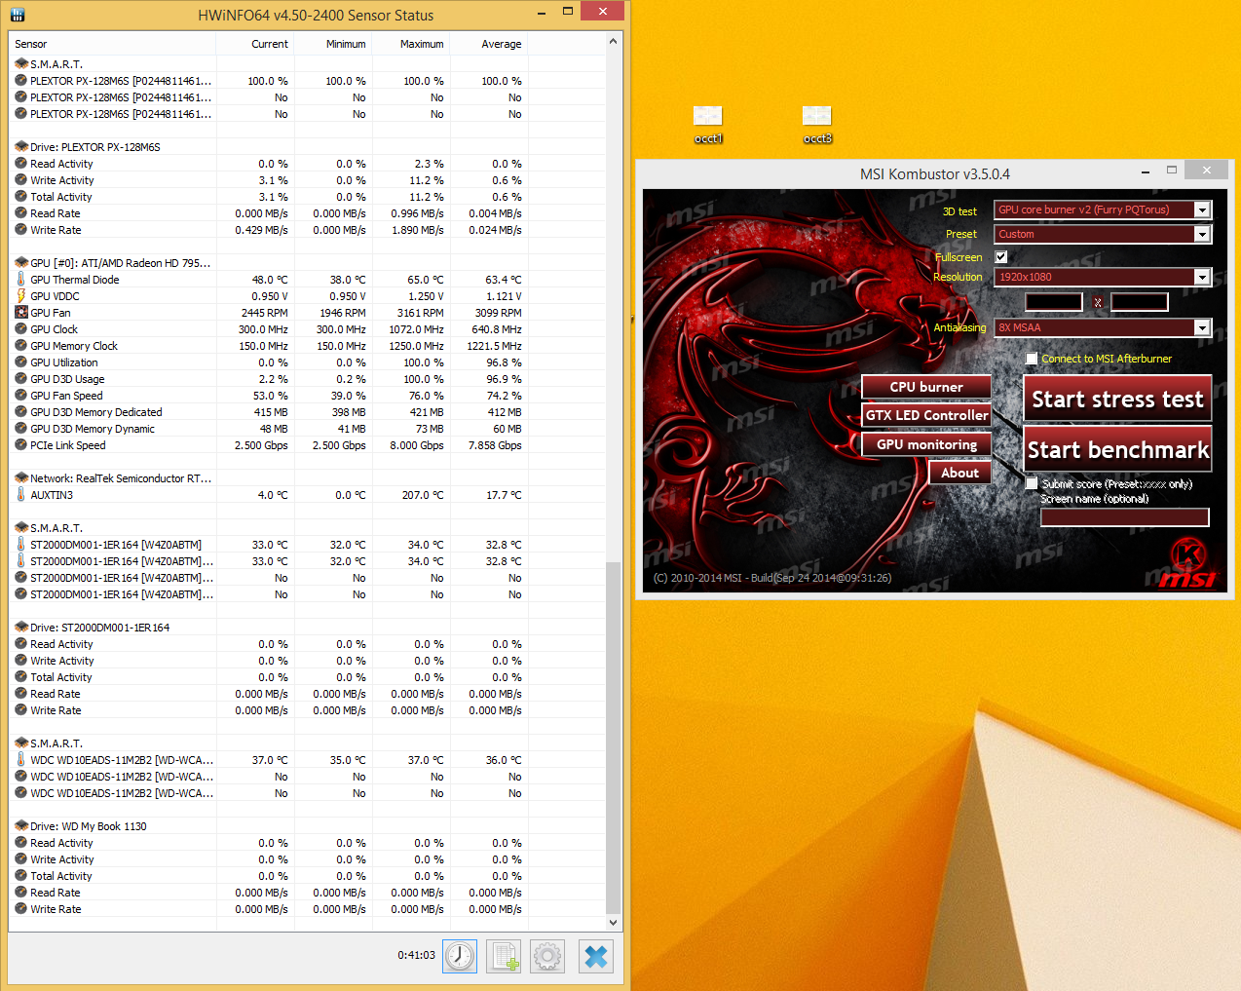The image size is (1241, 991).
Task: Click the GPU Clock sensor icon
Action: tap(20, 329)
